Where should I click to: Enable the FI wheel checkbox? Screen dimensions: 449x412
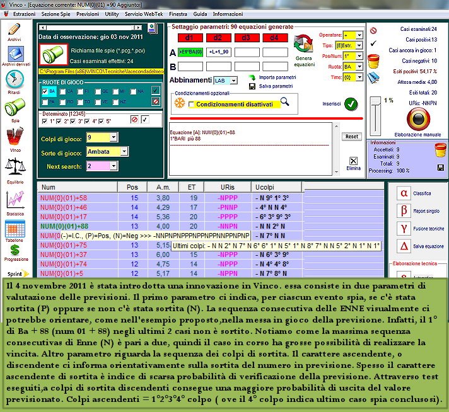(x=81, y=91)
